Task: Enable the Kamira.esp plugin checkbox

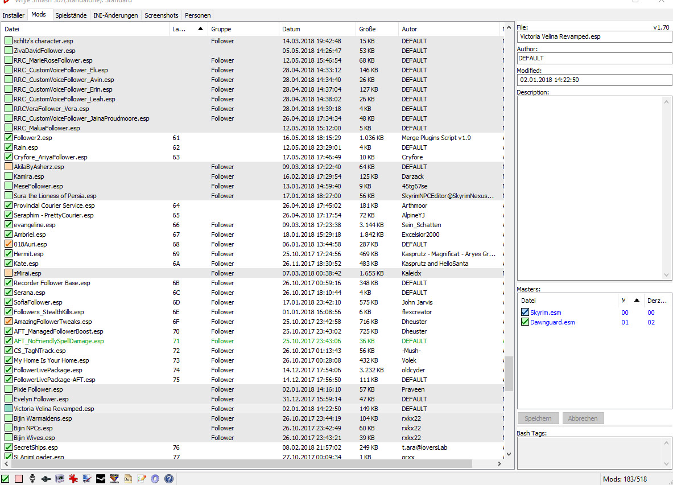Action: click(9, 176)
